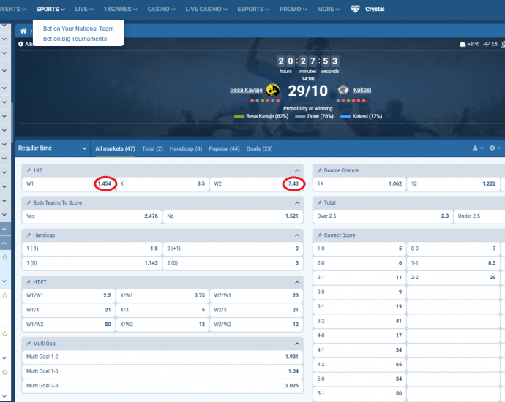The height and width of the screenshot is (402, 505).
Task: Open the LIVE menu
Action: tap(84, 9)
